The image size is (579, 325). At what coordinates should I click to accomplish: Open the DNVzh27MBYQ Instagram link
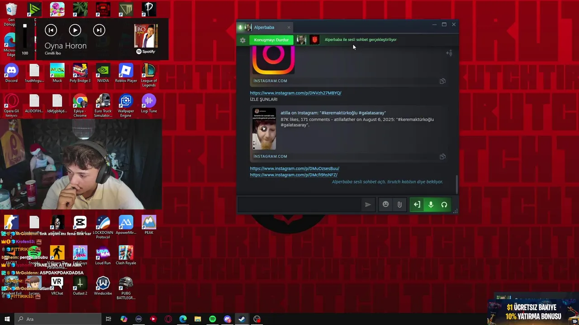point(295,93)
